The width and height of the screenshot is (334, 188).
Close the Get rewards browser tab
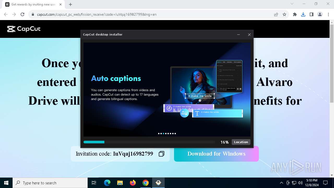(x=60, y=4)
